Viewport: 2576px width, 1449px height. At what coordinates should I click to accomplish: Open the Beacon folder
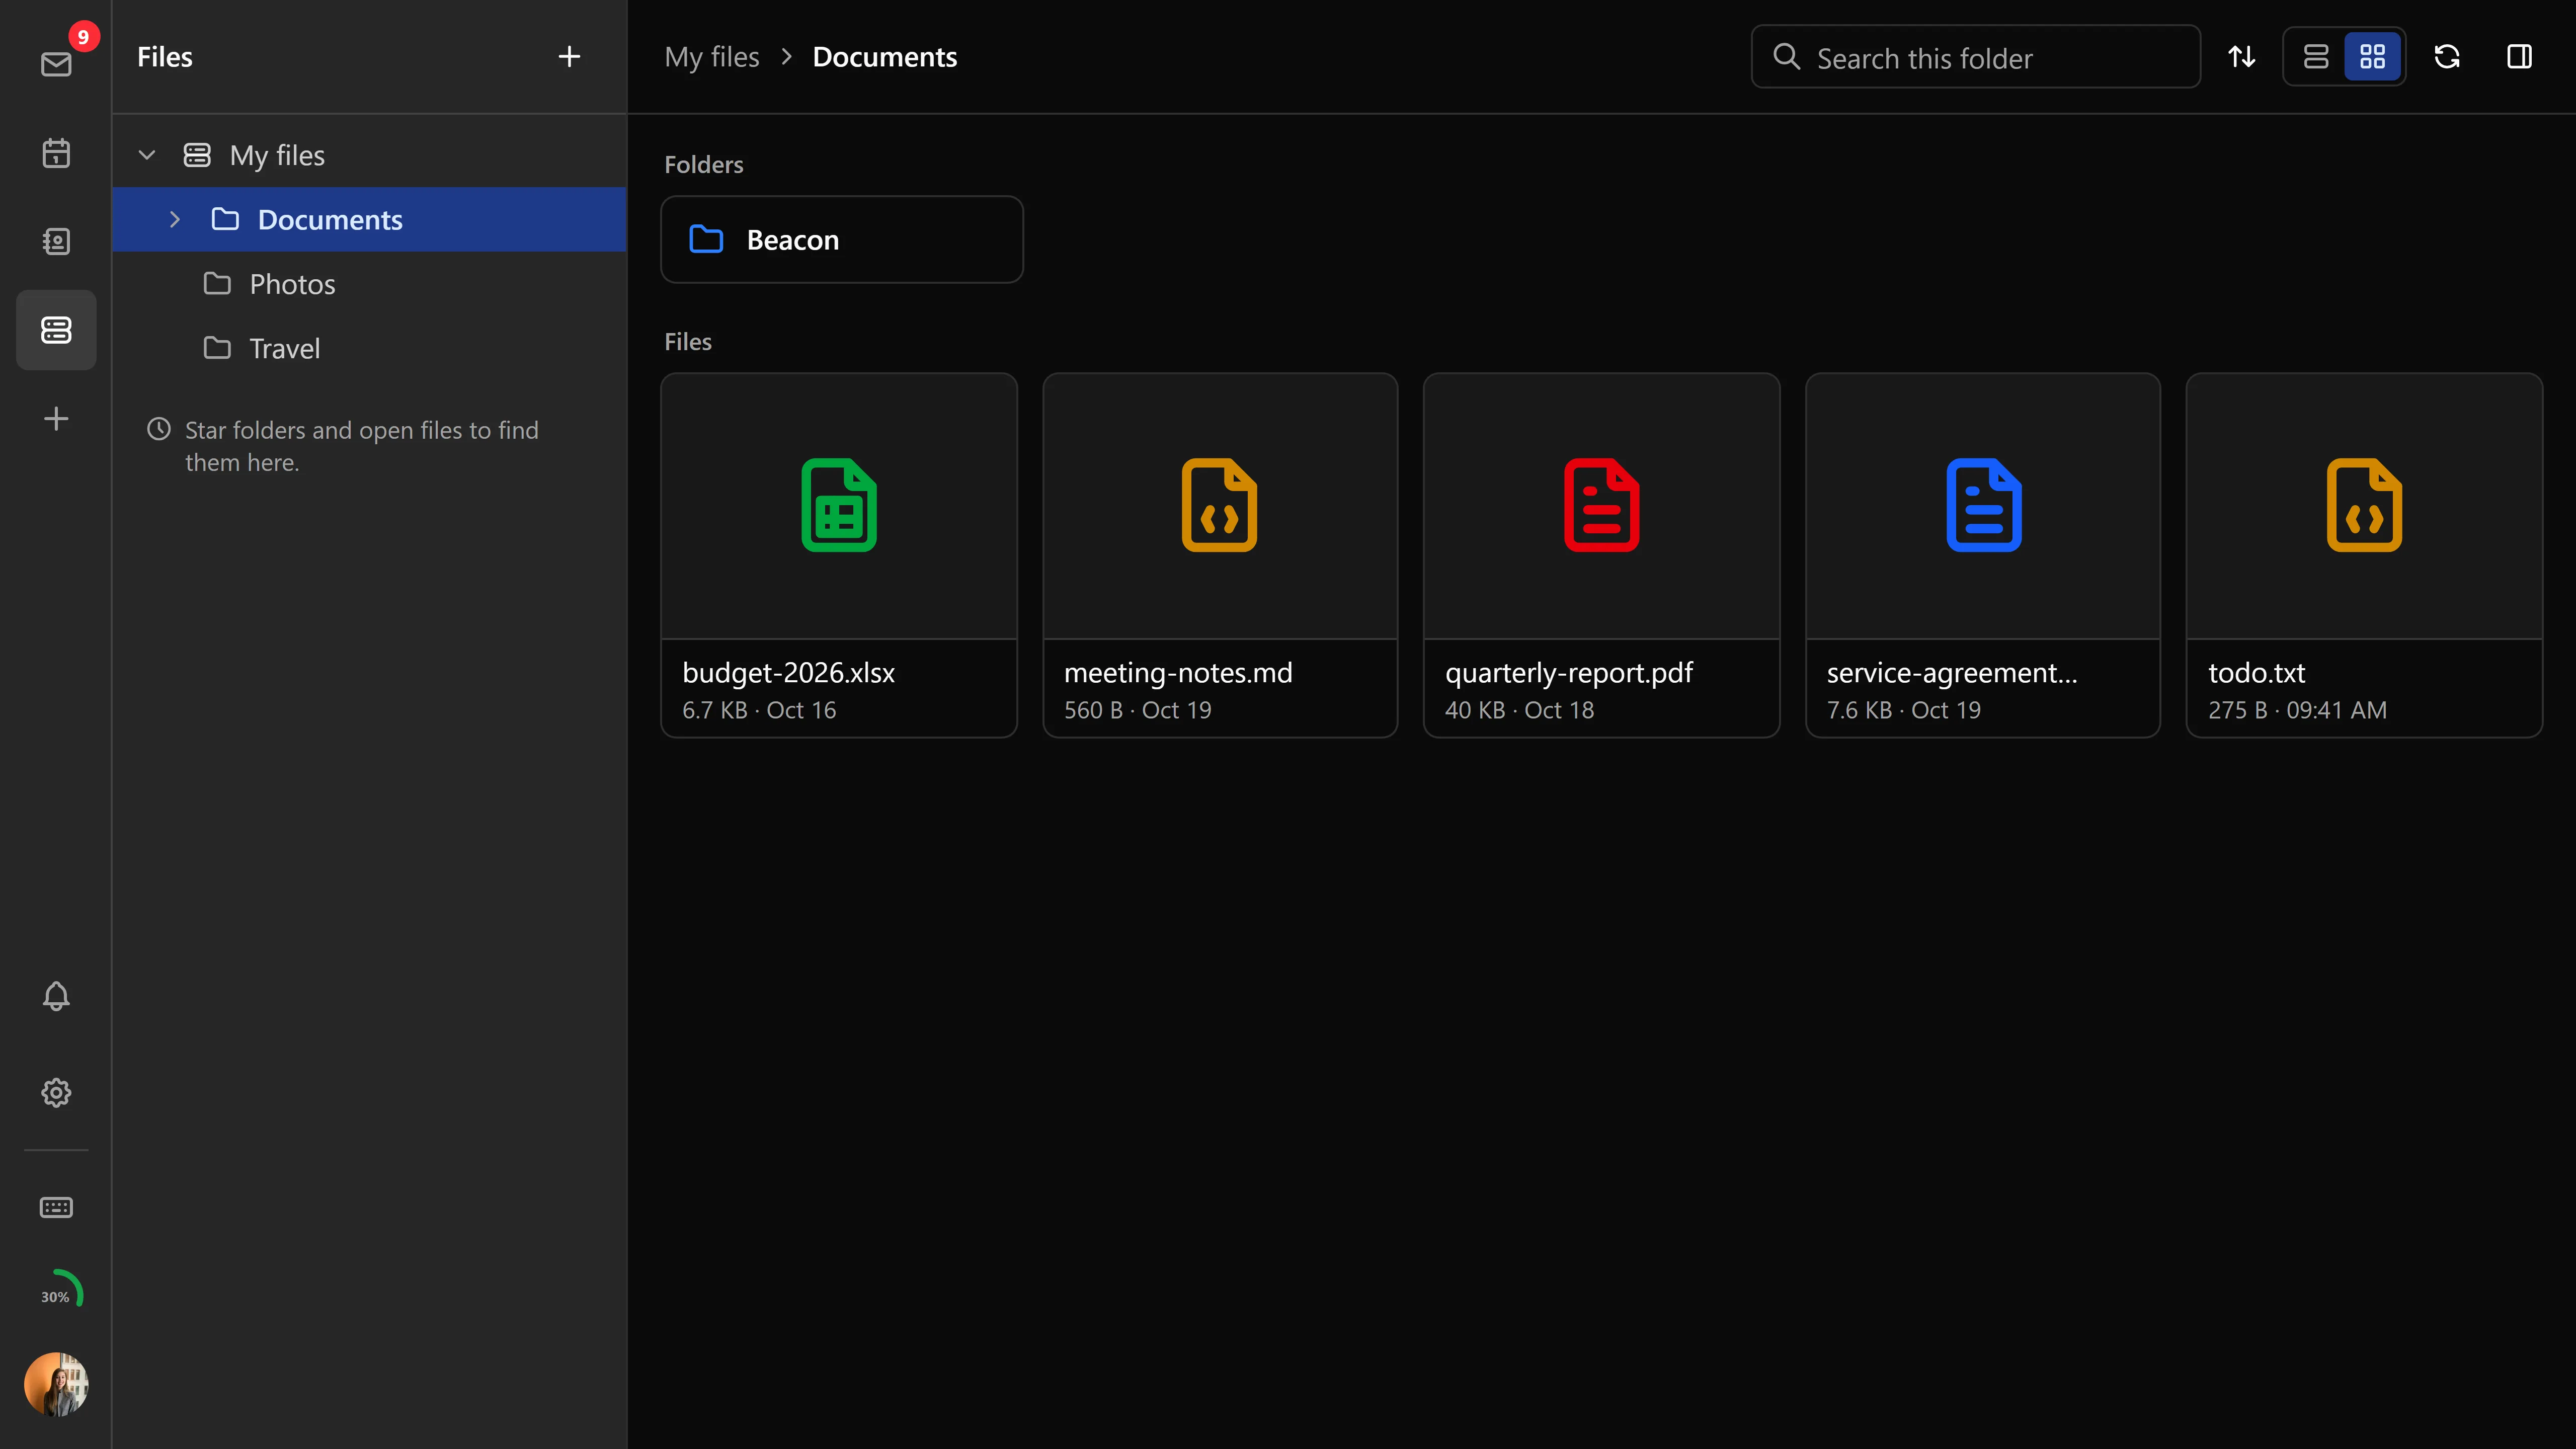pos(842,239)
